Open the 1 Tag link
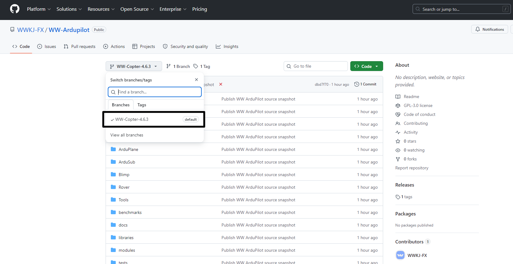 click(x=202, y=66)
